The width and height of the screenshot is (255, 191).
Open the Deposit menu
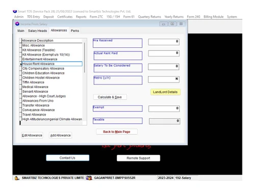(48, 17)
